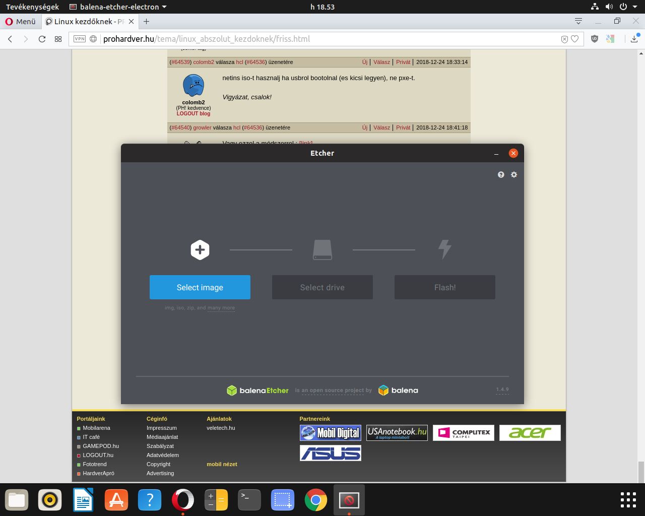The height and width of the screenshot is (516, 645).
Task: Click the 'is an open source project by' link
Action: [333, 391]
